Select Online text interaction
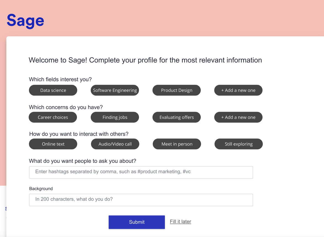Viewport: 324px width, 237px height. (53, 144)
